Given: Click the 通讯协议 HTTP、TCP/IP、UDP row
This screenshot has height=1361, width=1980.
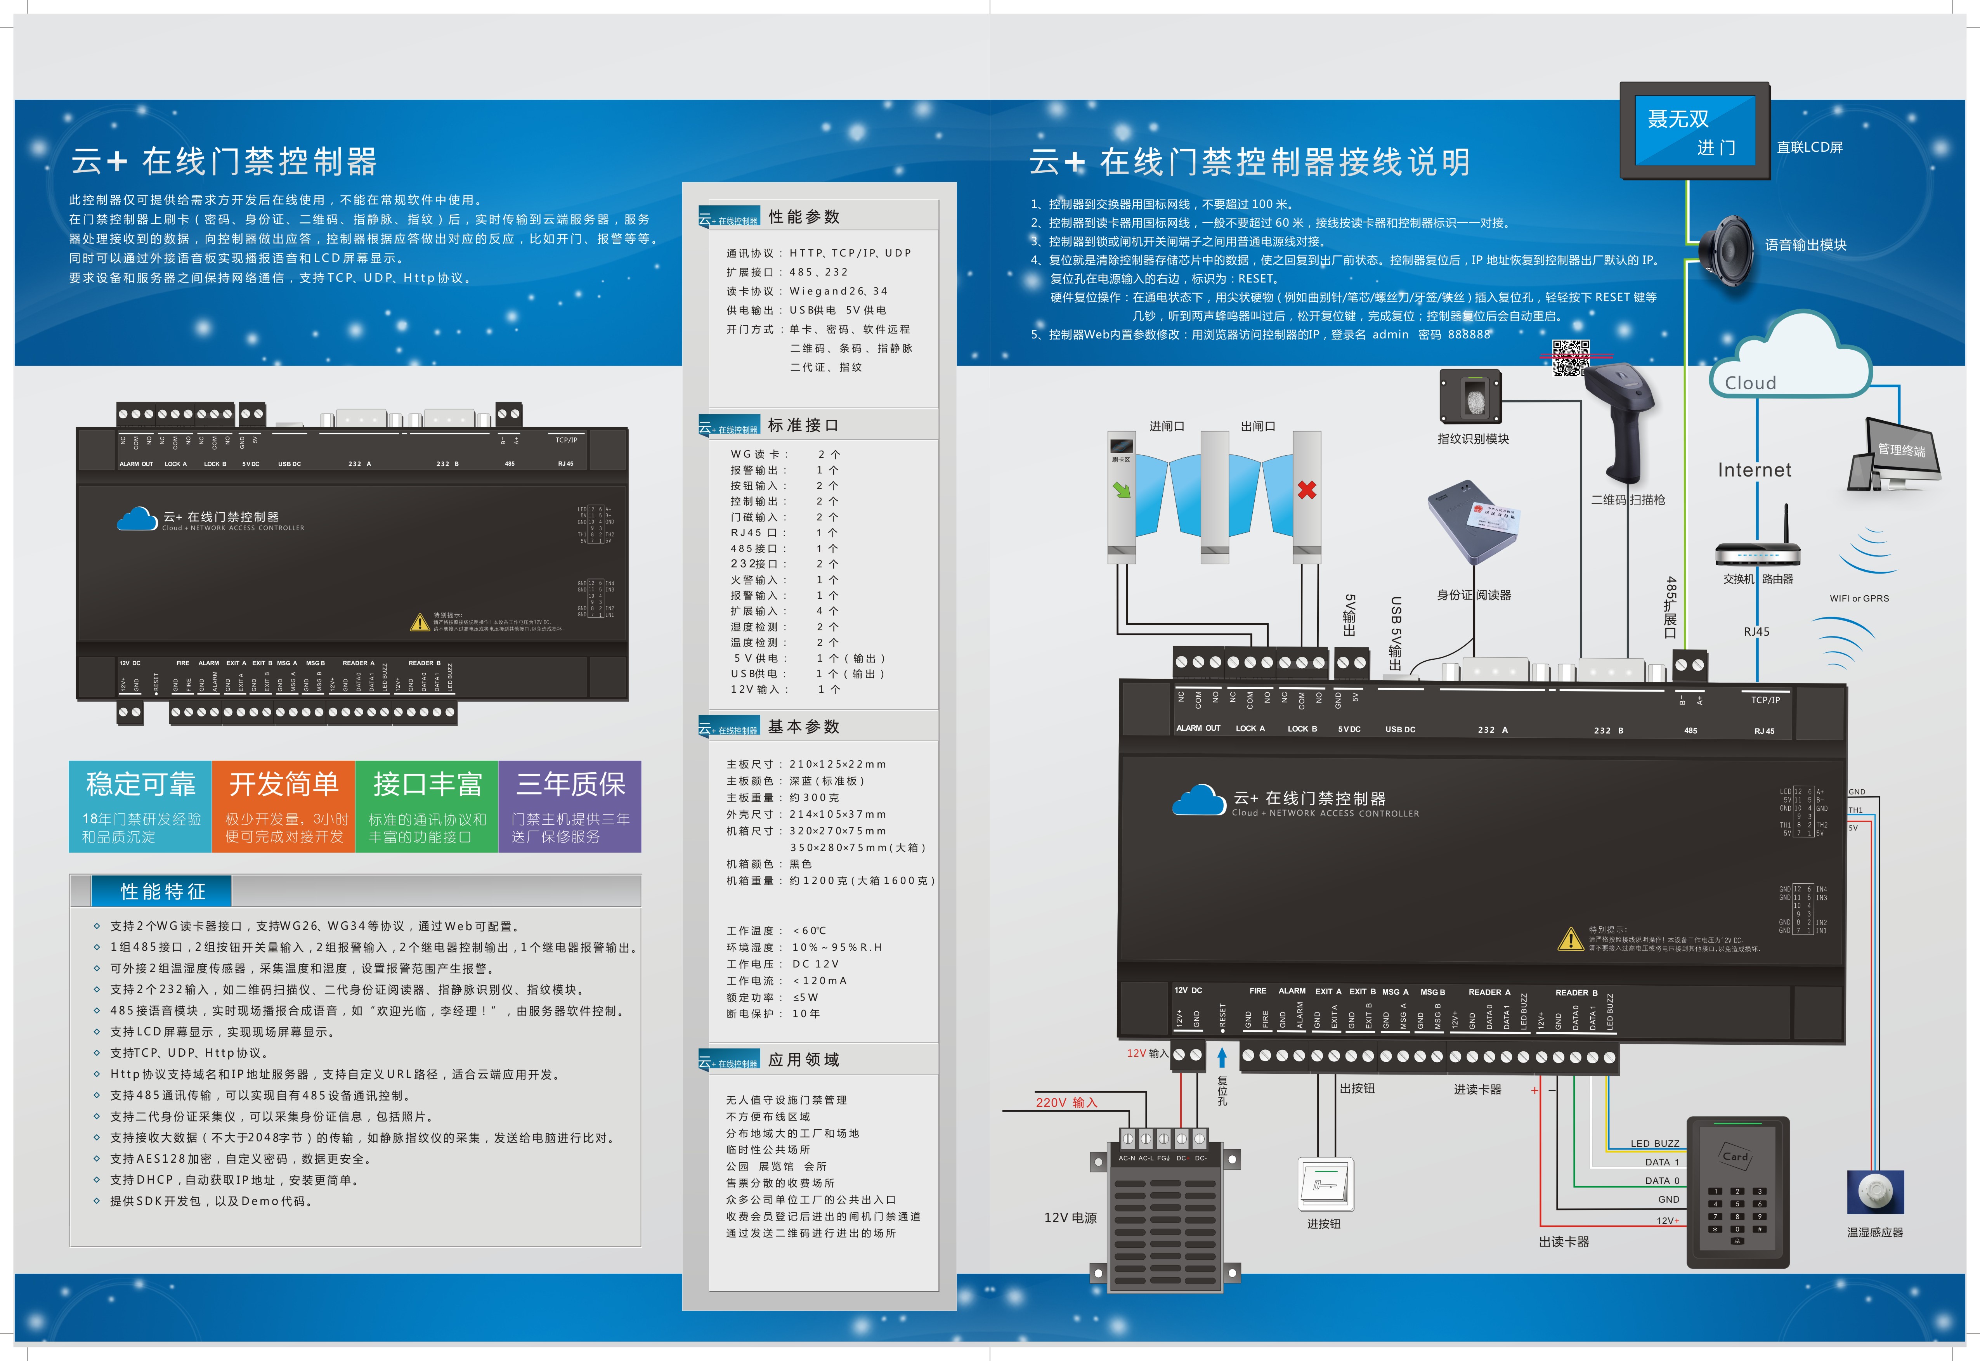Looking at the screenshot, I should click(x=818, y=253).
